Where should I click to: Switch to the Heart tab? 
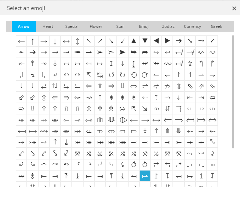pyautogui.click(x=48, y=26)
